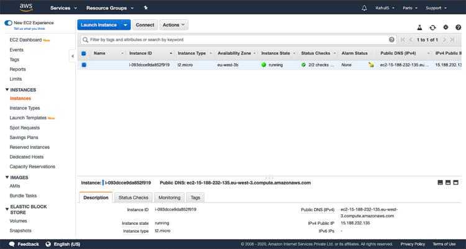Check the select-all checkbox in the table header
The width and height of the screenshot is (466, 249).
tap(84, 53)
